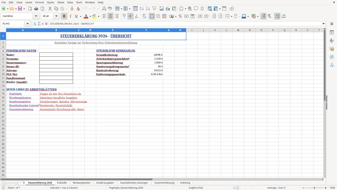Sort data ascending
The height and width of the screenshot is (190, 337).
pos(142,8)
